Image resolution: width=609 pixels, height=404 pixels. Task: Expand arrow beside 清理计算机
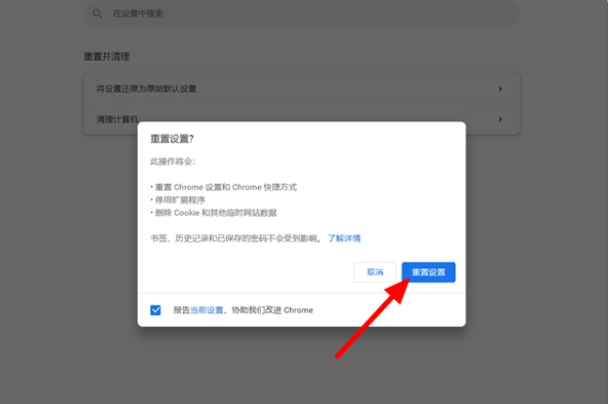[500, 119]
